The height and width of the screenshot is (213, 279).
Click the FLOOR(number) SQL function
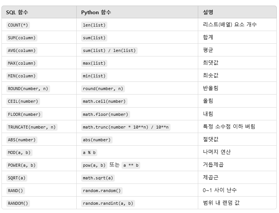pyautogui.click(x=24, y=114)
